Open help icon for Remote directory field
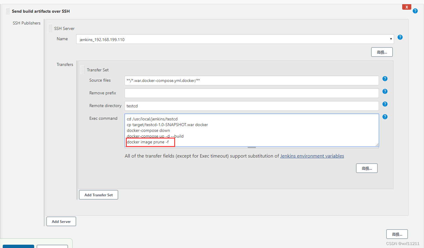The image size is (424, 248). (385, 104)
